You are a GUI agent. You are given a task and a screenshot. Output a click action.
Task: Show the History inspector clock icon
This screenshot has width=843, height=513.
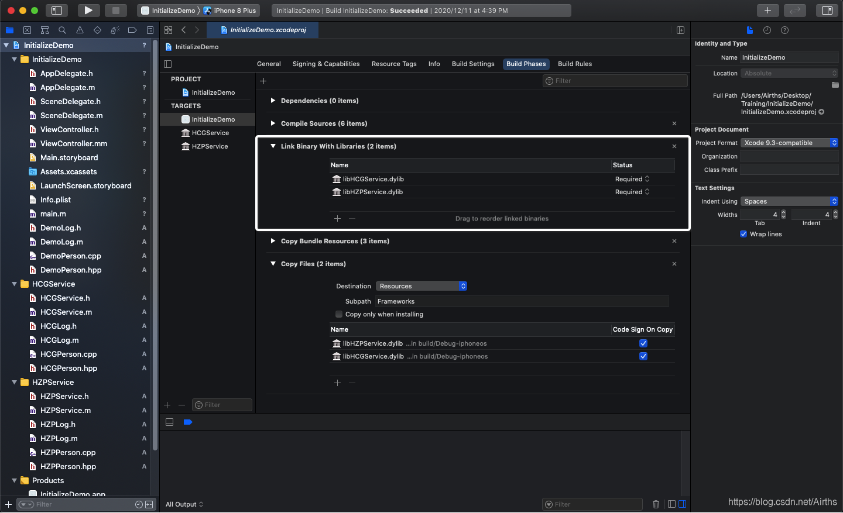[x=767, y=30]
